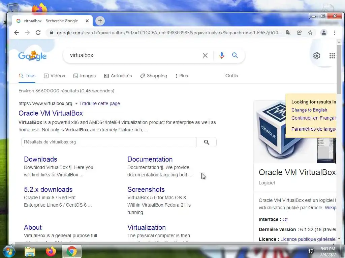The image size is (345, 258).
Task: Submit search with blue magnifier icon
Action: [235, 55]
